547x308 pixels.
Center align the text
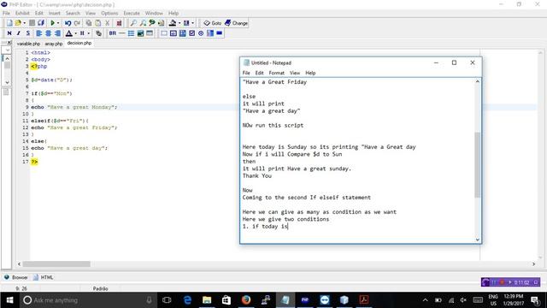pos(48,33)
